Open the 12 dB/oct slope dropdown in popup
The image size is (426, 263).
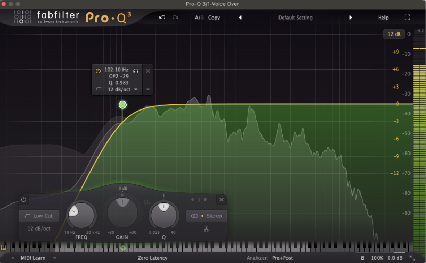coord(122,90)
